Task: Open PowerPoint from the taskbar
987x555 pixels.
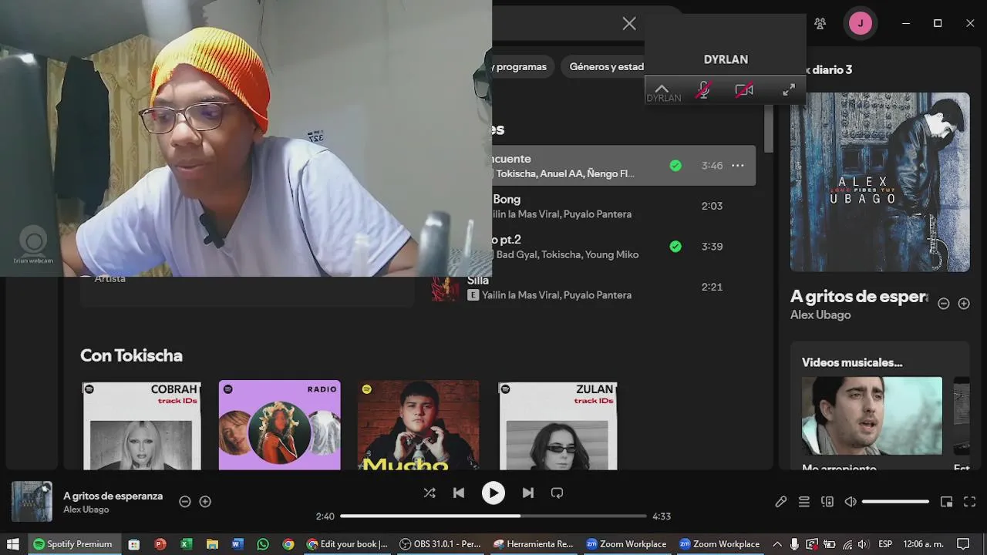Action: click(160, 544)
